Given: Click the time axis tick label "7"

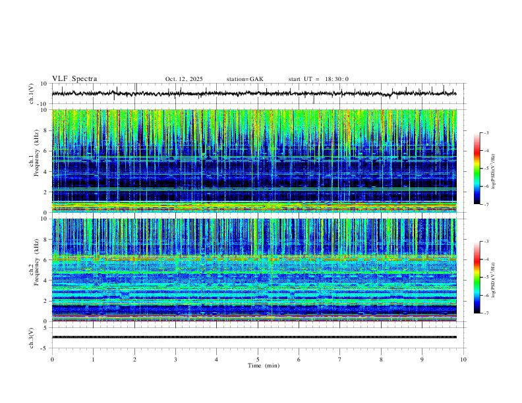Looking at the screenshot, I should [x=340, y=360].
